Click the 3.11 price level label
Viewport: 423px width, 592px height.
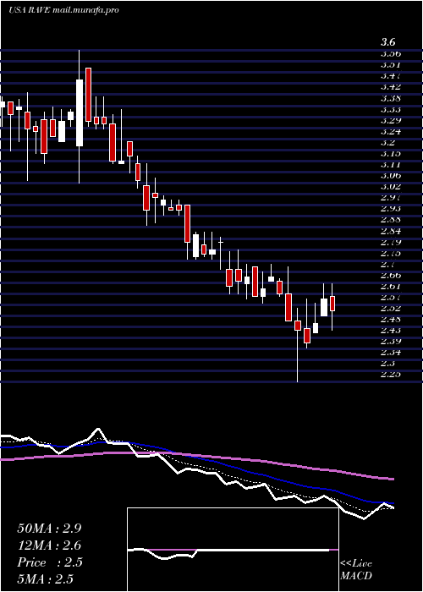[x=391, y=164]
